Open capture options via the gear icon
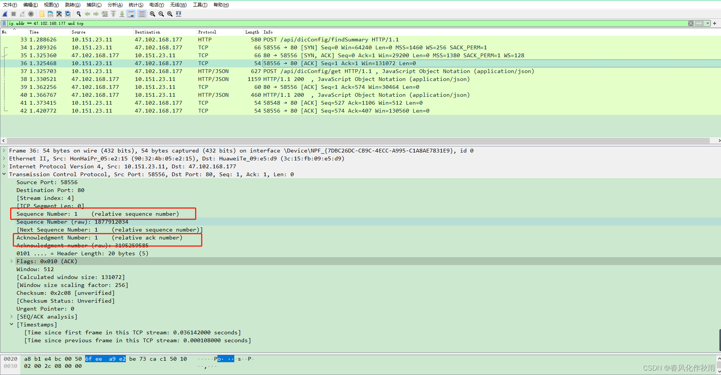This screenshot has width=721, height=375. 31,14
